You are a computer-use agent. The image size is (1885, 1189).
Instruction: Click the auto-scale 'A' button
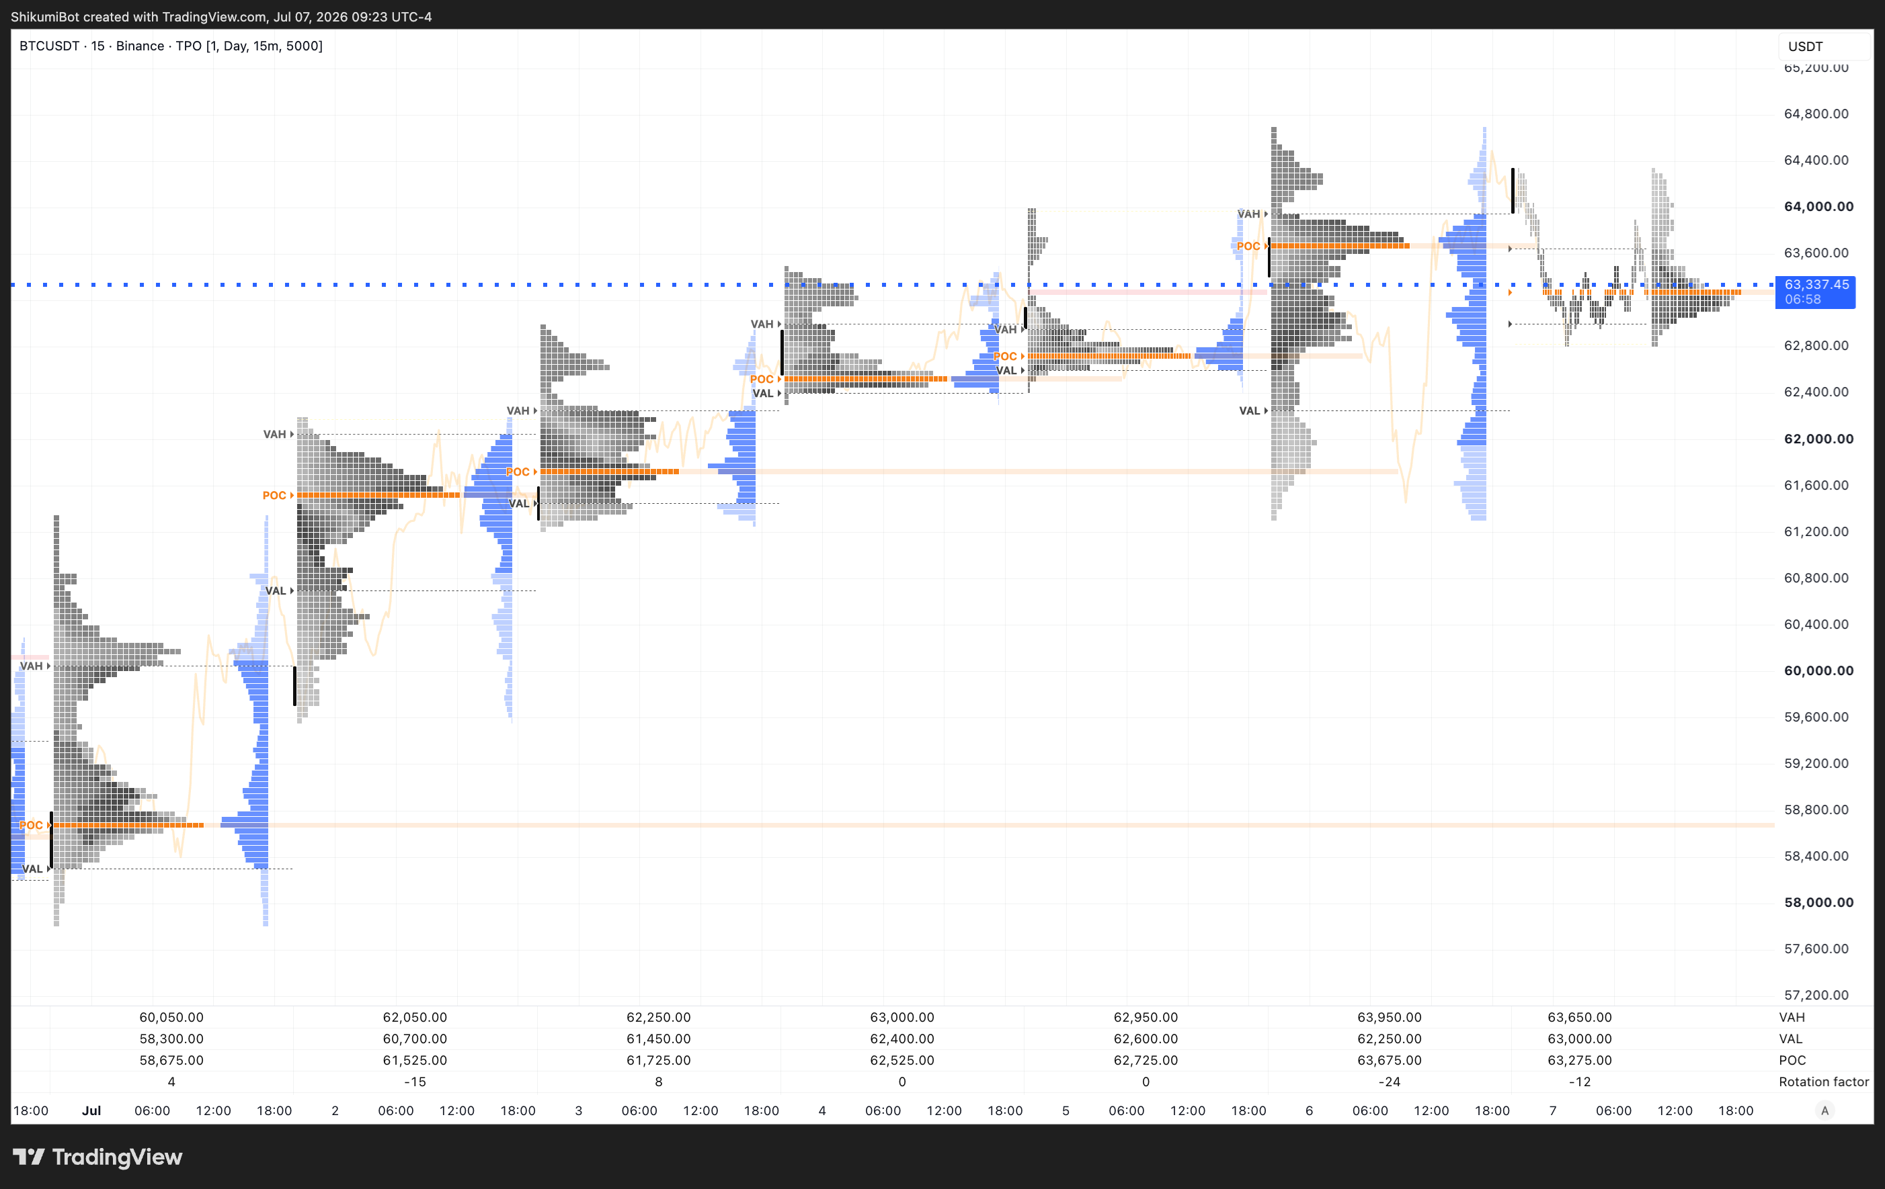pyautogui.click(x=1824, y=1111)
